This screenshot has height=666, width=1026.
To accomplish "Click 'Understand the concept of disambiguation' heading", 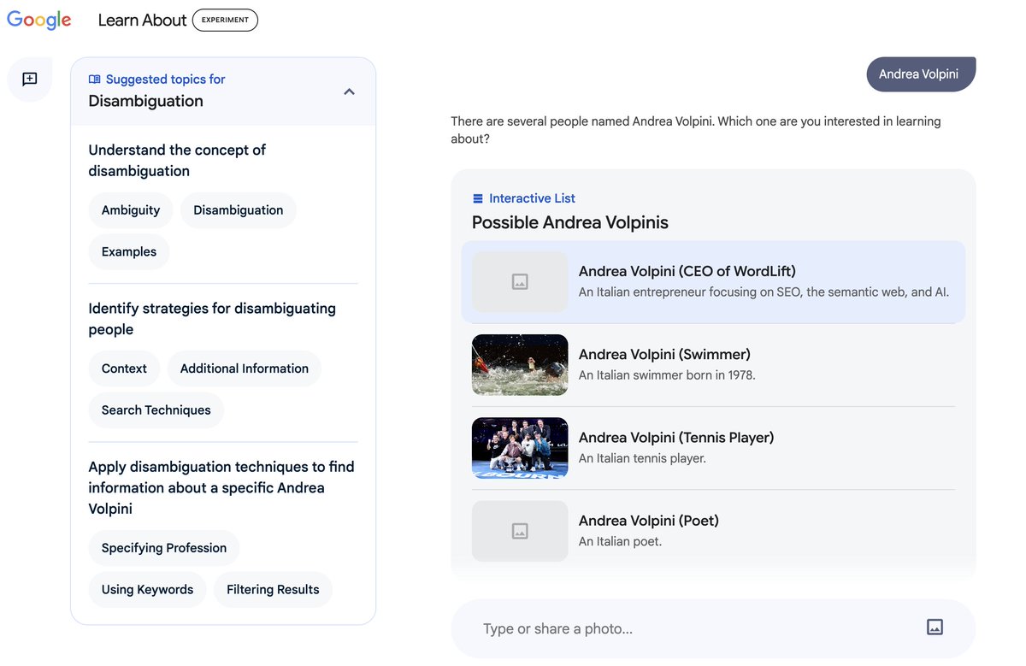I will [177, 161].
